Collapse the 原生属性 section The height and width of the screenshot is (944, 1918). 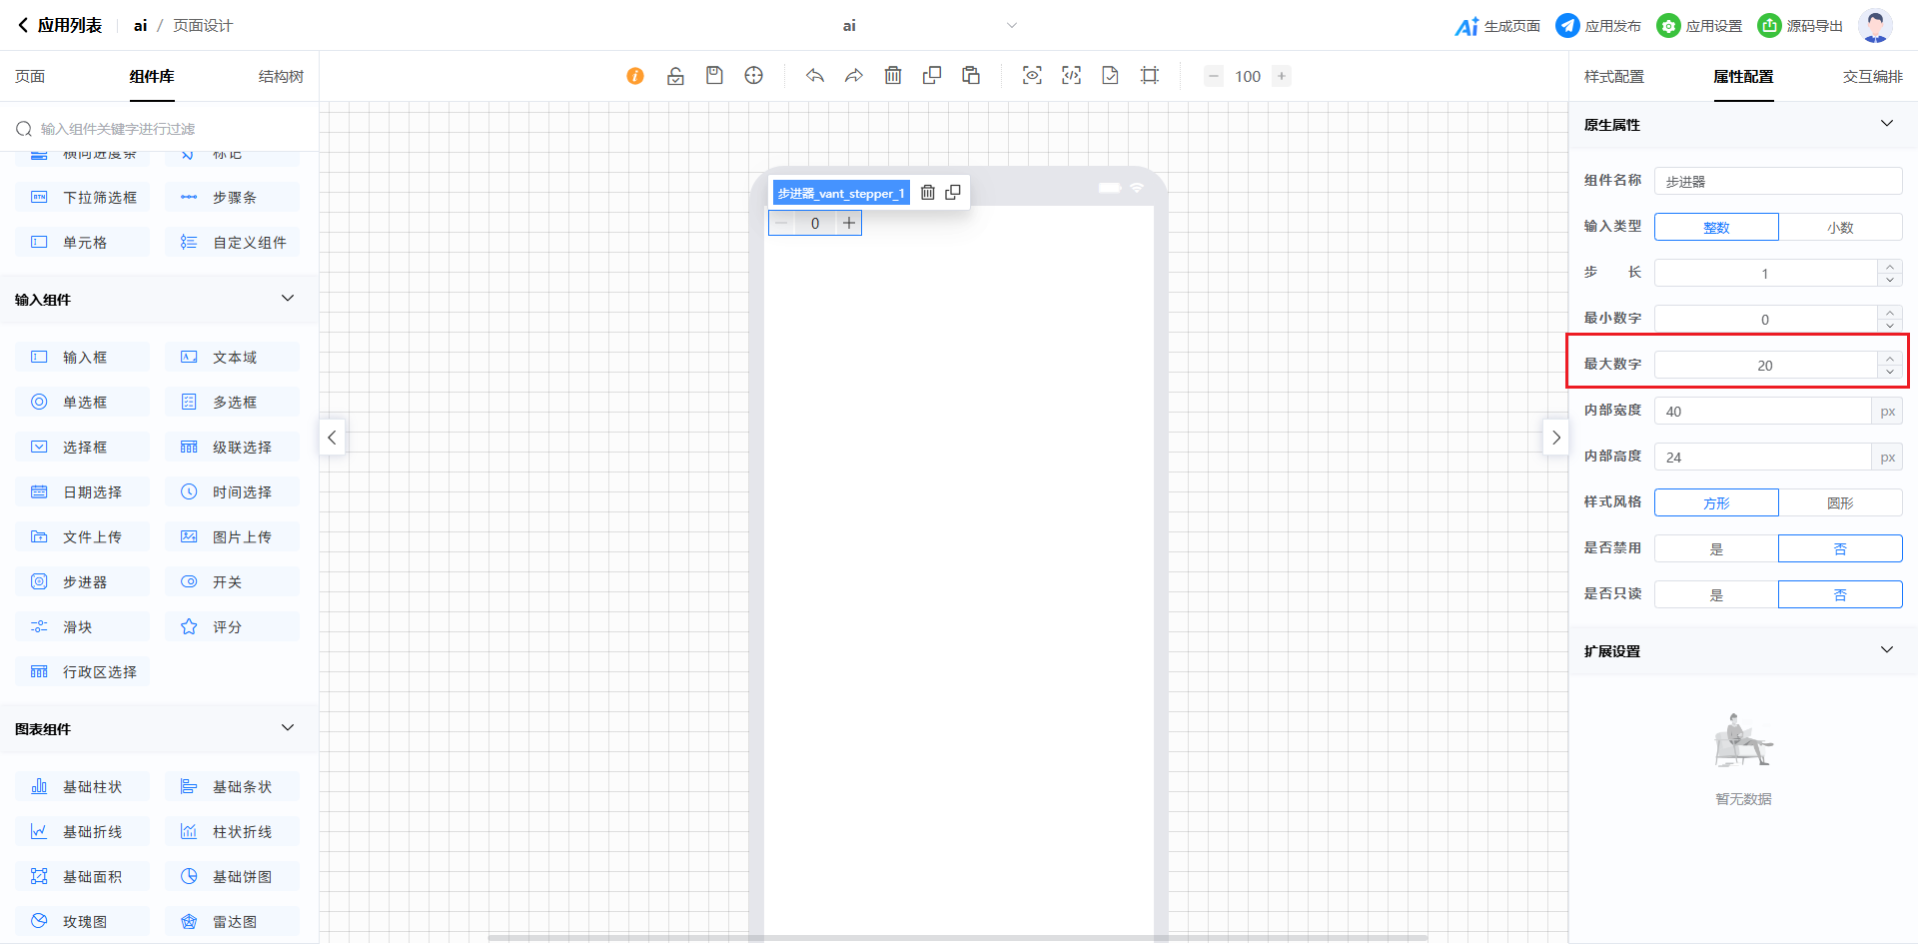[x=1887, y=124]
